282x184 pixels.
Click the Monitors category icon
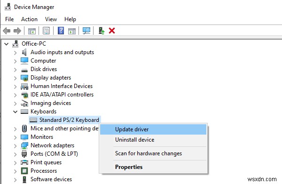pos(24,137)
